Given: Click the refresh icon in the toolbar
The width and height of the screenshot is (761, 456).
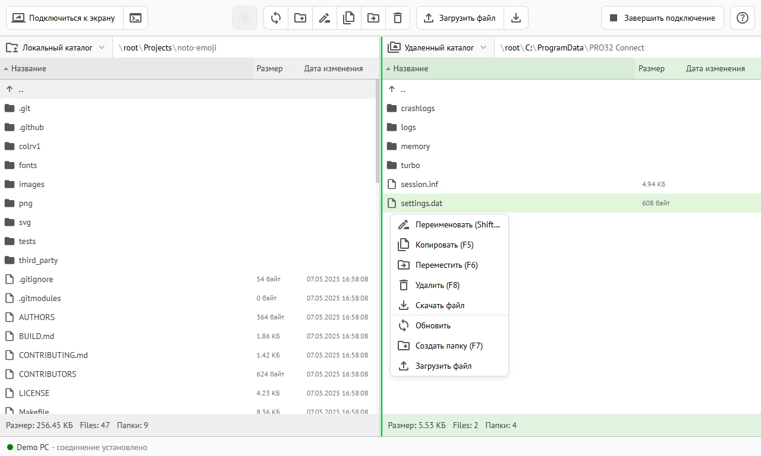Looking at the screenshot, I should click(x=276, y=18).
